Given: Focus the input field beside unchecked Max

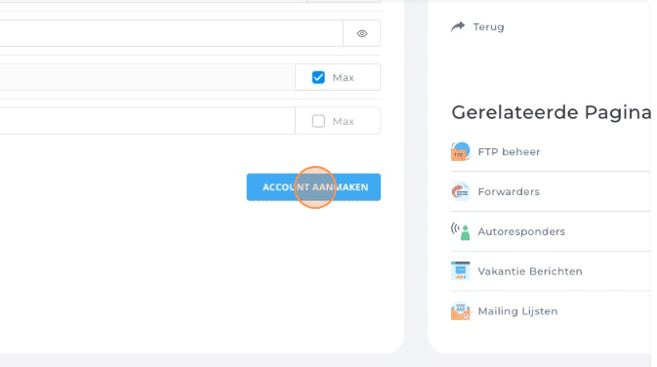Looking at the screenshot, I should click(147, 121).
